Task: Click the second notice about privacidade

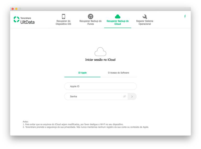Action: [86, 127]
